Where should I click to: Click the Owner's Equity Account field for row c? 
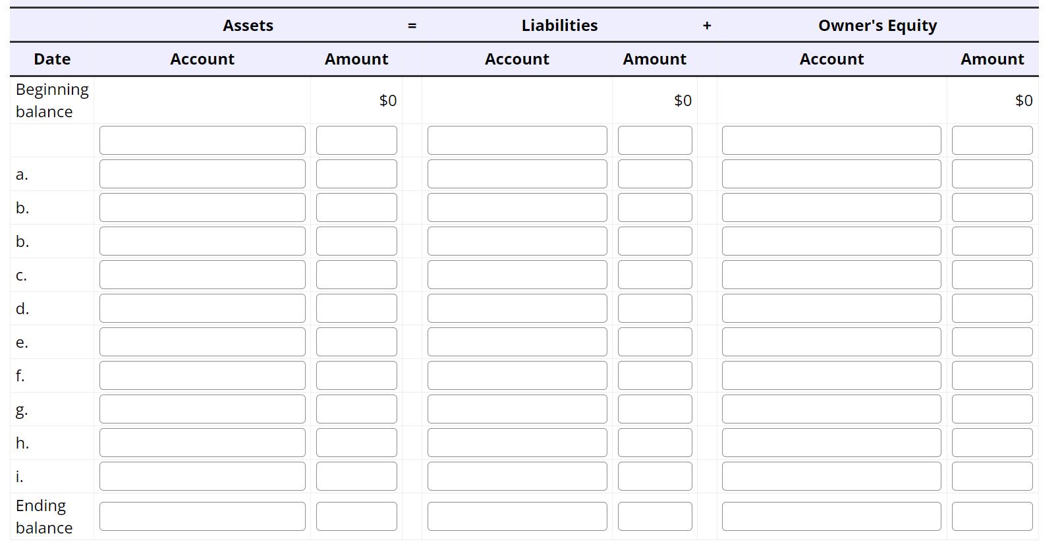click(831, 275)
